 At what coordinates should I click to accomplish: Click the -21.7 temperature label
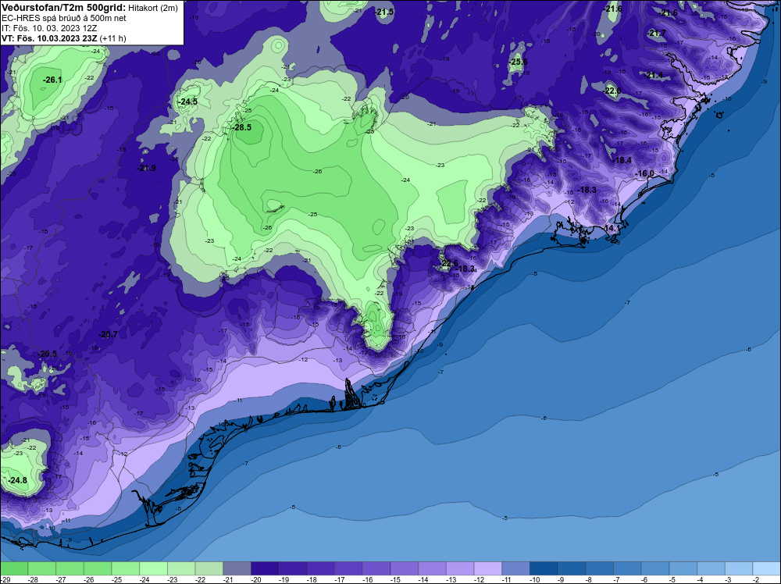656,34
